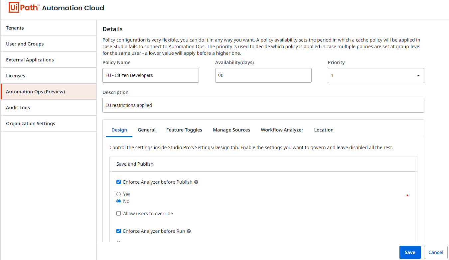The image size is (449, 260).
Task: Enable Allow users to override checkbox
Action: [x=118, y=214]
